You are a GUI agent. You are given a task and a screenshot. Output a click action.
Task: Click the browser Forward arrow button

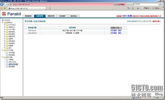coord(5,4)
